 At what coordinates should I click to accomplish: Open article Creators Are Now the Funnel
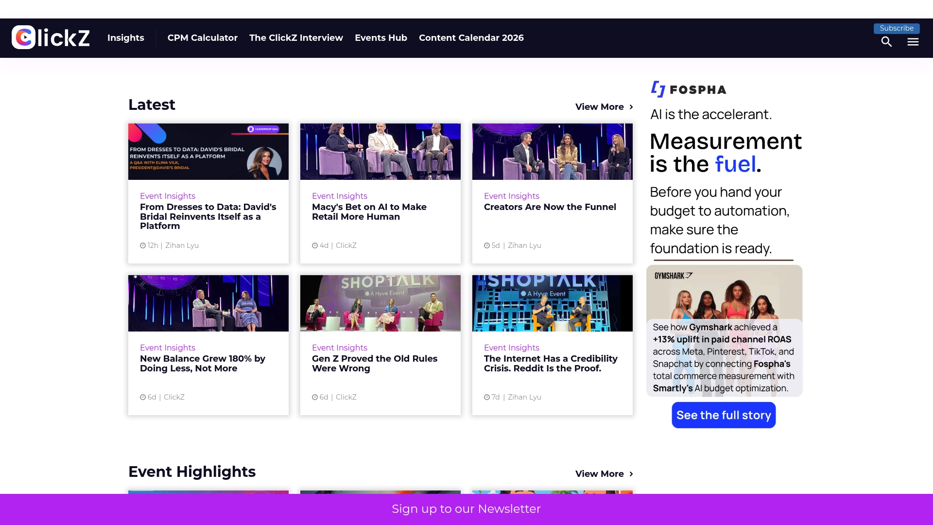click(x=550, y=207)
